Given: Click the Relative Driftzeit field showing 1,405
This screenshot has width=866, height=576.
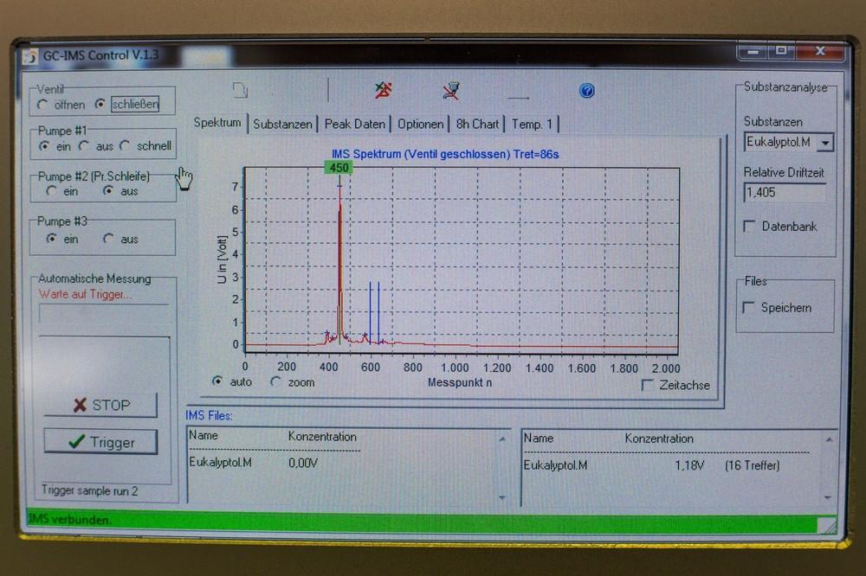Looking at the screenshot, I should (784, 192).
